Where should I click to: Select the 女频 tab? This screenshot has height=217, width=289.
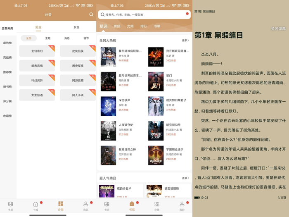[x=130, y=26]
